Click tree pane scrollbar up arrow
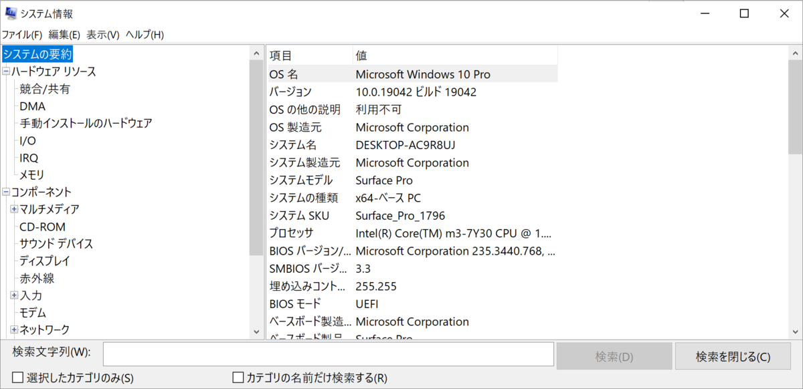803x389 pixels. tap(257, 53)
